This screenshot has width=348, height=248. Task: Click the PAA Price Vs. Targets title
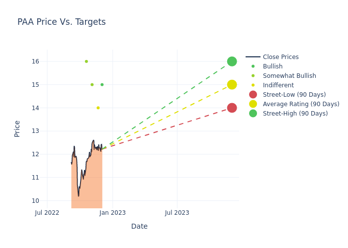62,22
